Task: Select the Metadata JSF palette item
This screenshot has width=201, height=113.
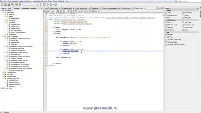Action: click(x=169, y=35)
